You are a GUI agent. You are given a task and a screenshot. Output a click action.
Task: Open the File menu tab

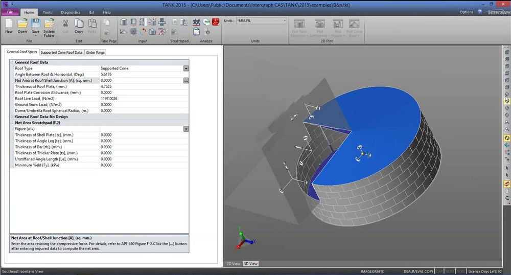tap(10, 12)
